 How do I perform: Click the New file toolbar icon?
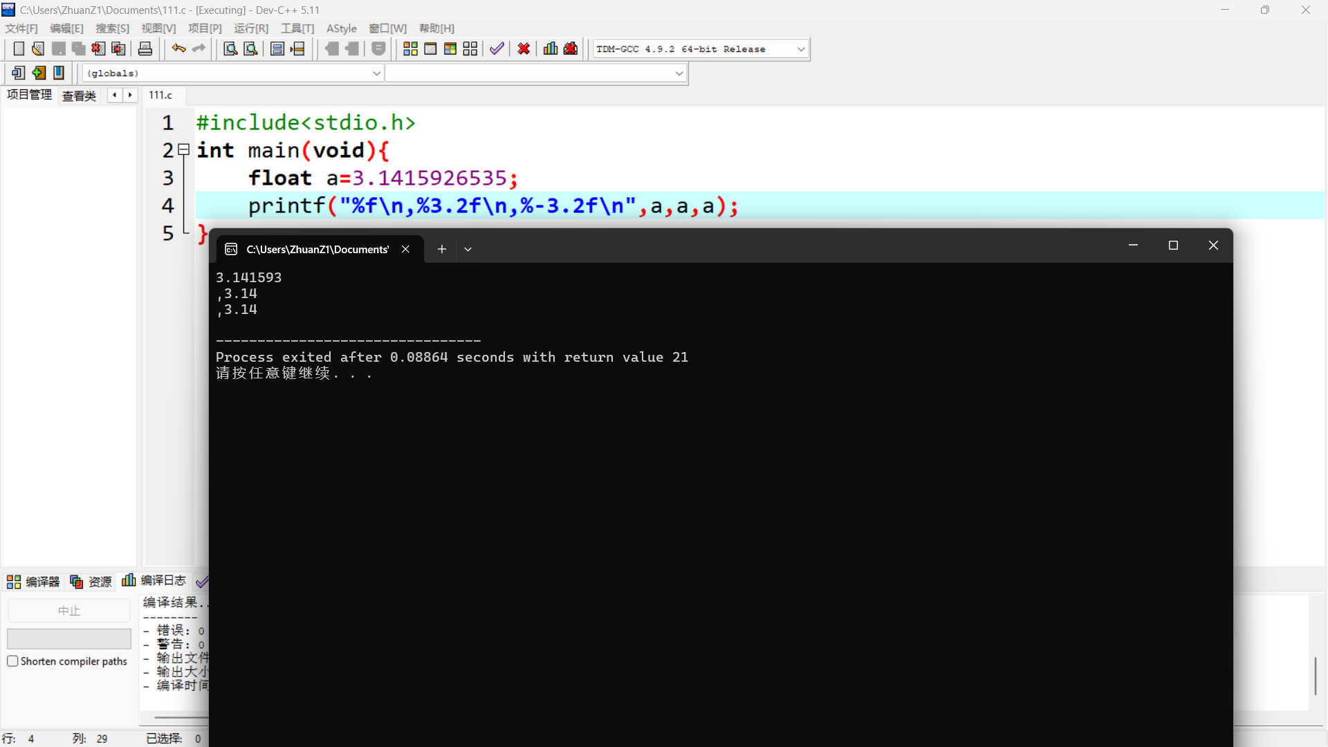(19, 49)
